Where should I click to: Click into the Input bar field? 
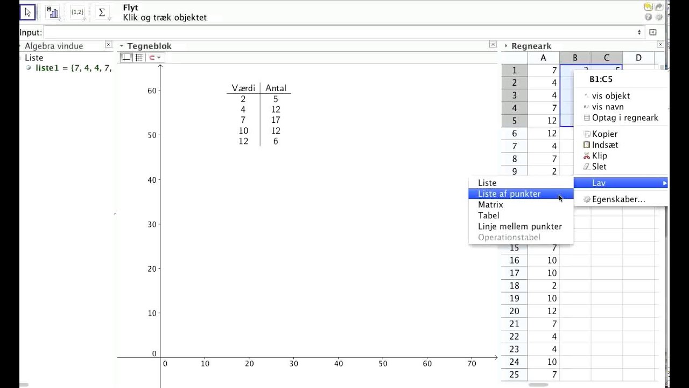(339, 32)
